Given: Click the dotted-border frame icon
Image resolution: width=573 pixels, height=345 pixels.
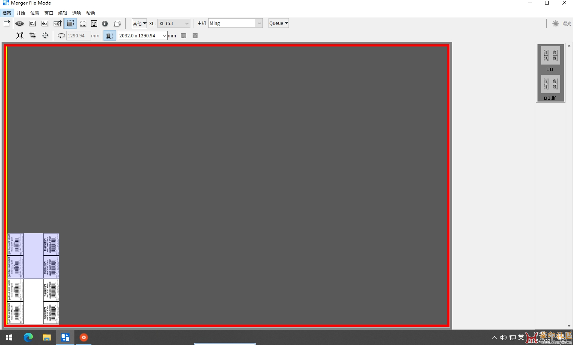Looking at the screenshot, I should 83,23.
